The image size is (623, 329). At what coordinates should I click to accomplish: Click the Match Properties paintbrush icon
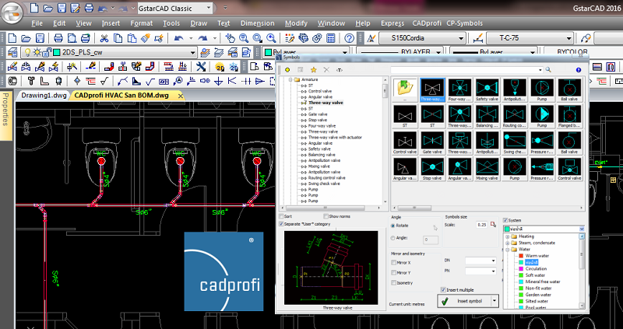145,38
